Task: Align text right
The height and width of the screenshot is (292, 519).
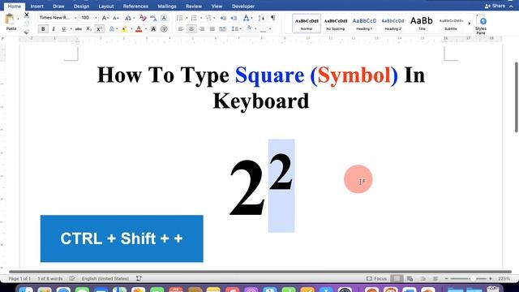Action: click(202, 29)
